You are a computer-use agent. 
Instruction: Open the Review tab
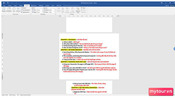pos(47,5)
